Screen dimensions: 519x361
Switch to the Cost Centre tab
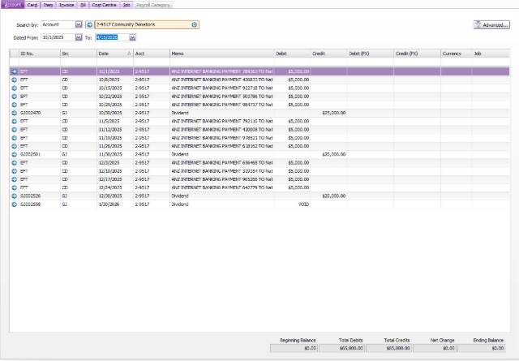(104, 5)
